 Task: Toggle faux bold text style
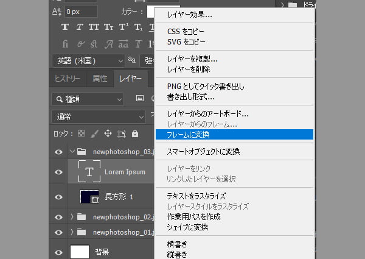point(66,27)
